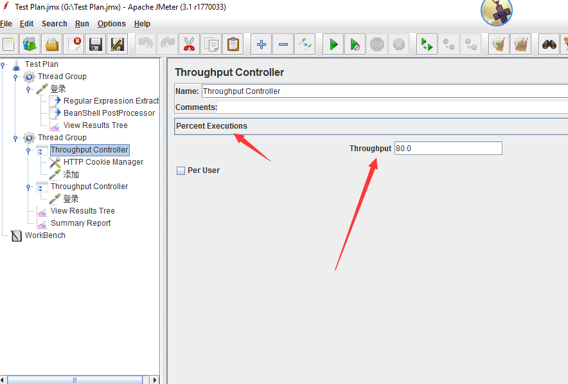Select the first Thread Group tree item

62,77
